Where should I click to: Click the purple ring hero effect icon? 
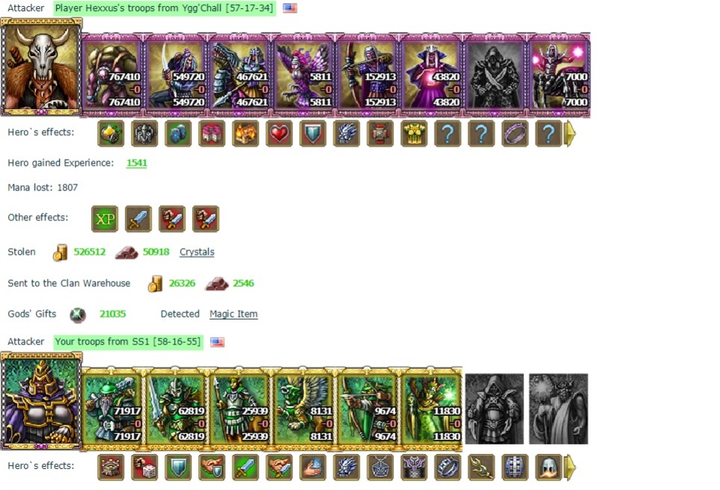pyautogui.click(x=514, y=134)
